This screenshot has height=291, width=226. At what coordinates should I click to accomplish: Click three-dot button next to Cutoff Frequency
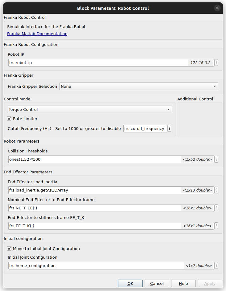coord(169,129)
